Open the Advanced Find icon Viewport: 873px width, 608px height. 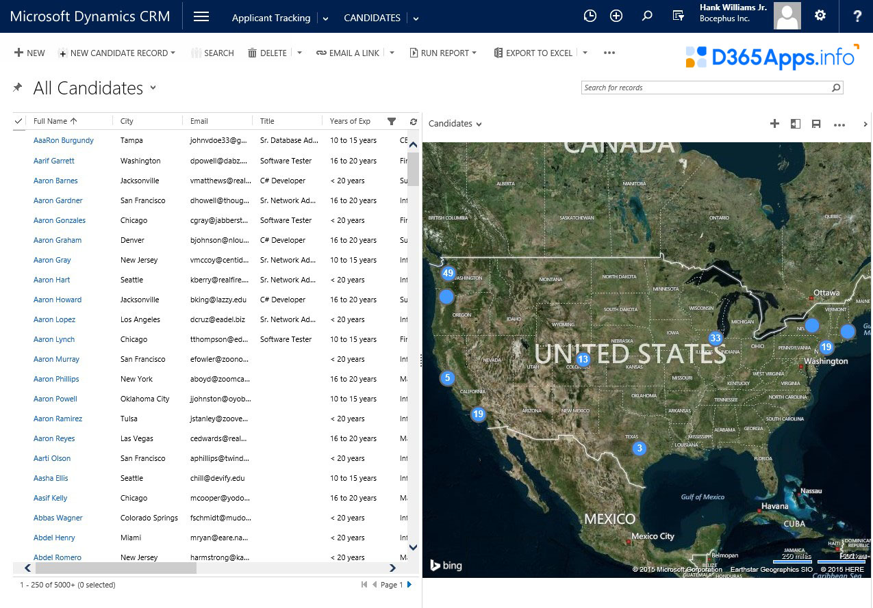point(678,16)
